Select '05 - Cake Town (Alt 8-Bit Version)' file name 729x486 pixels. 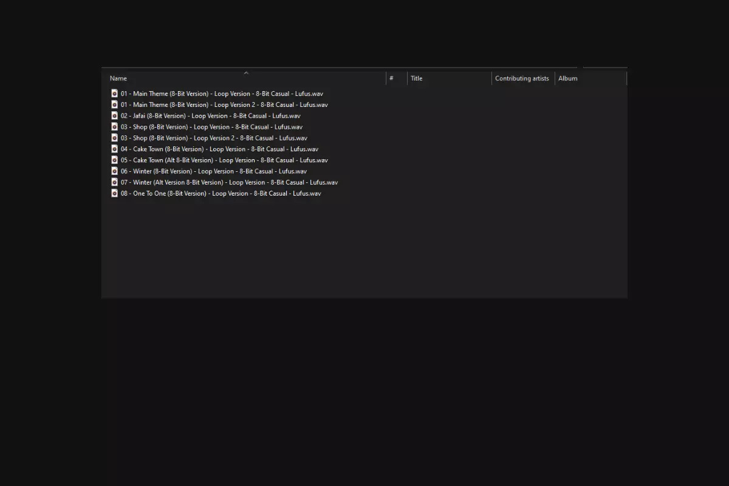coord(224,160)
